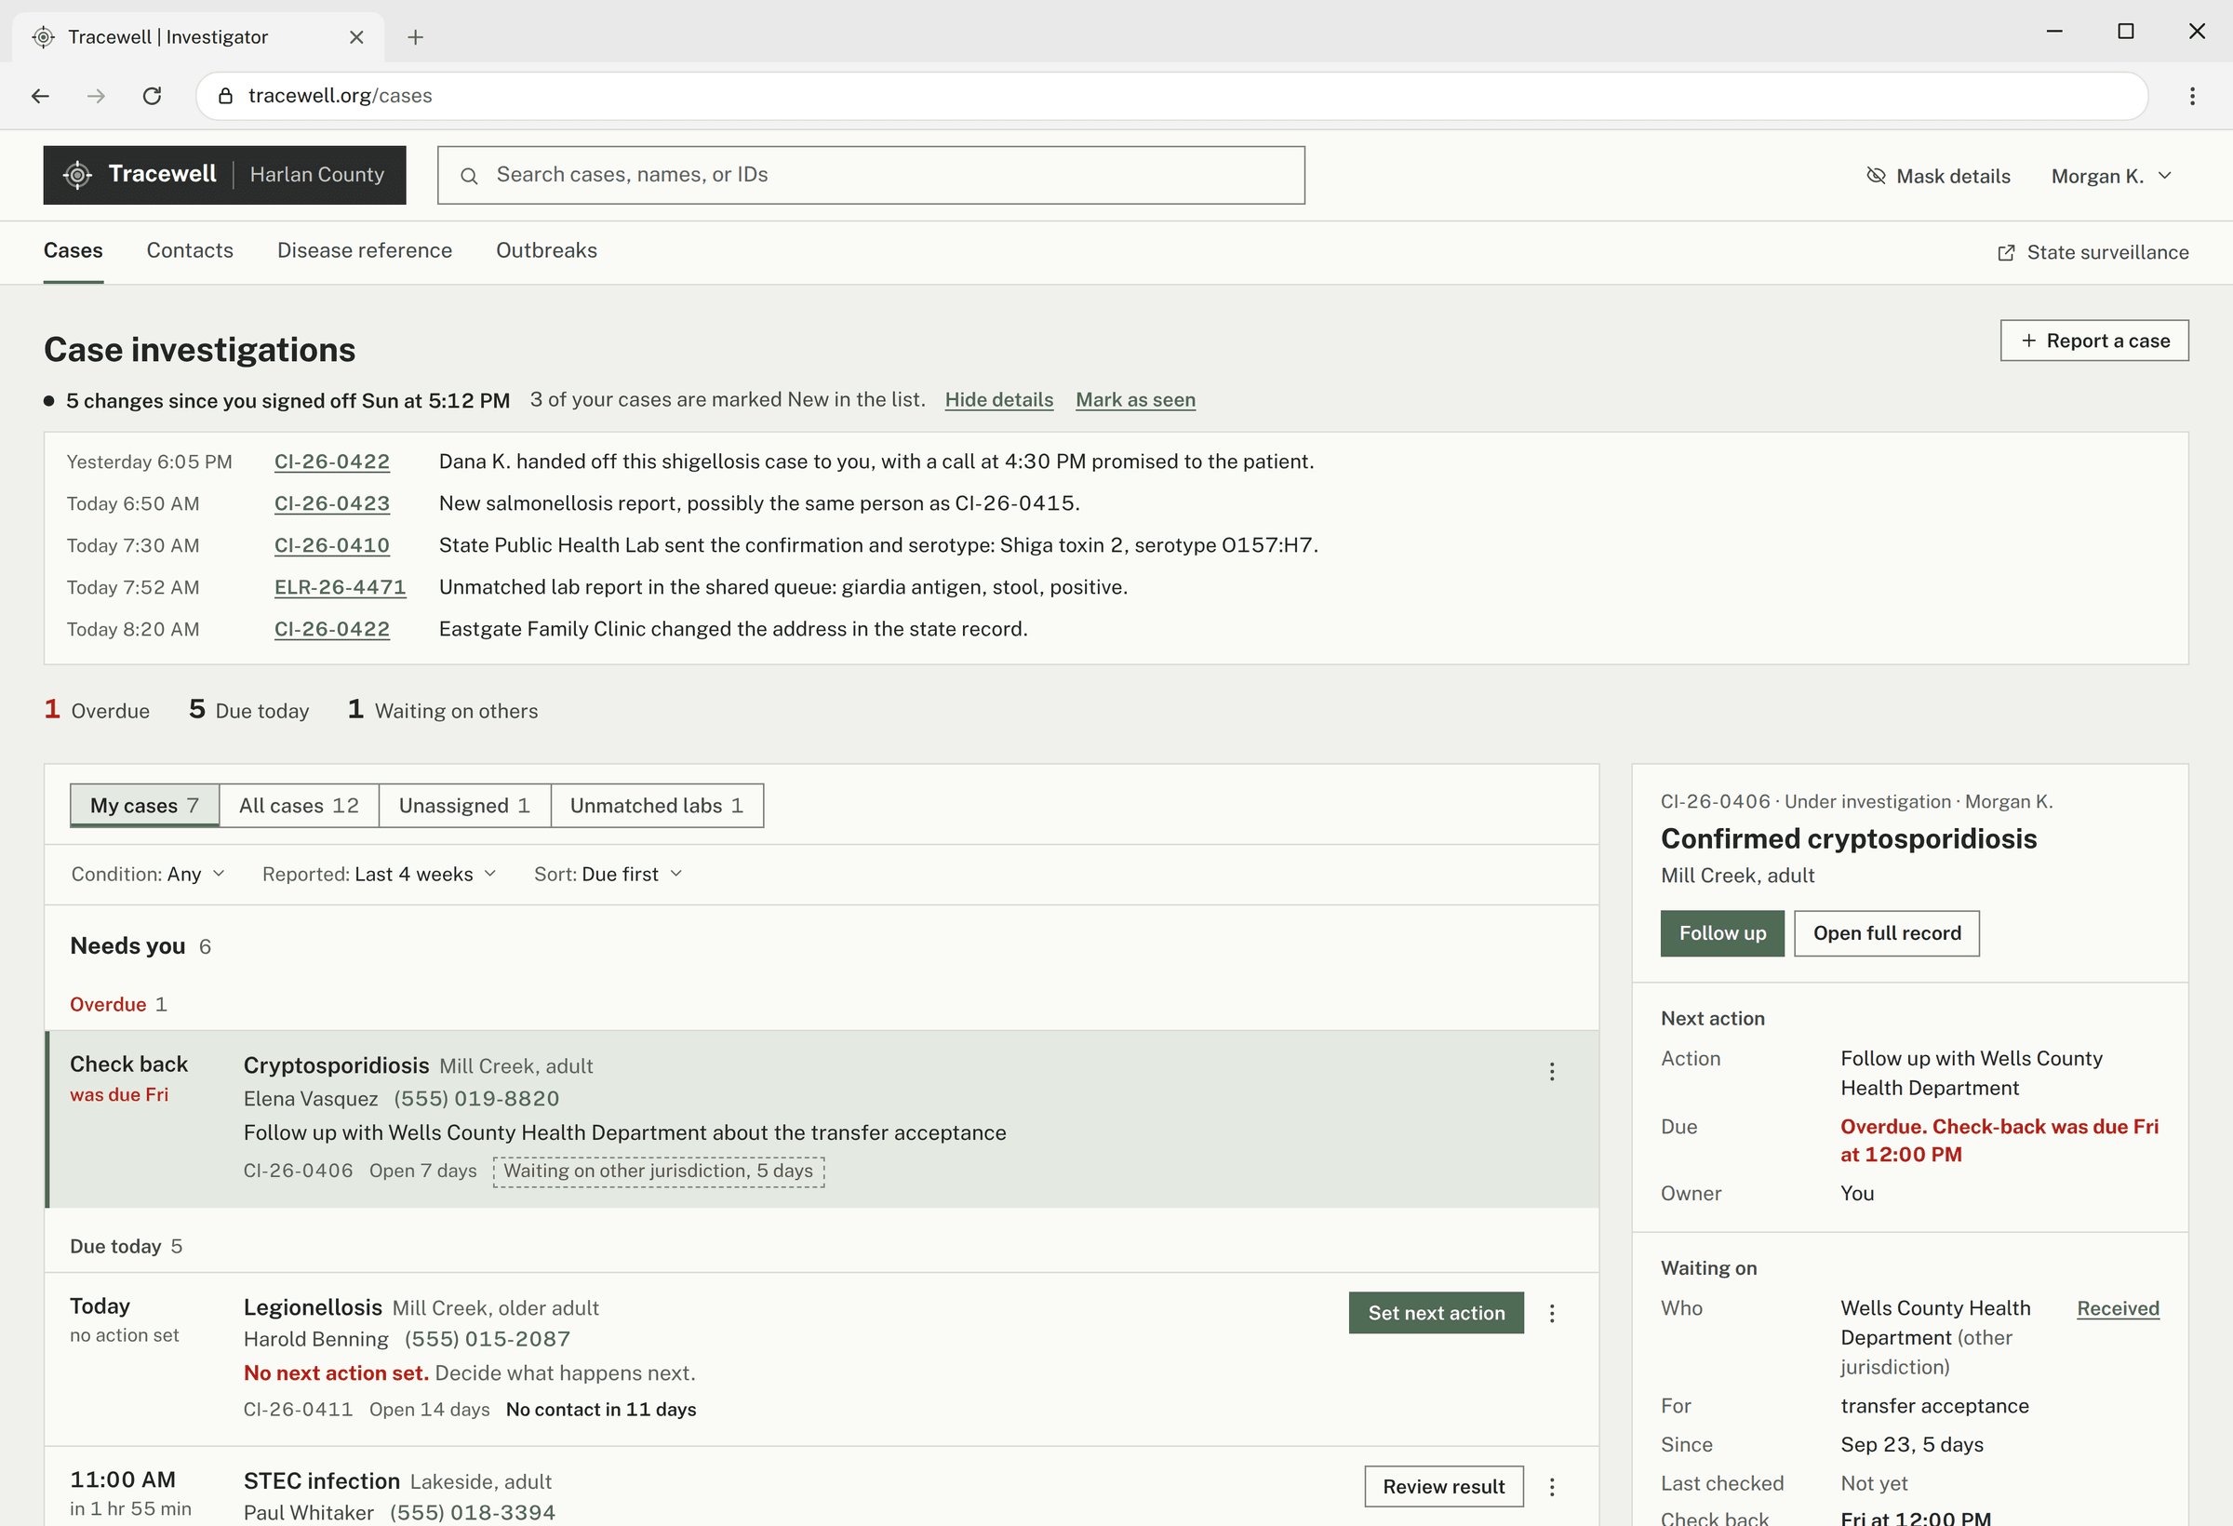Show All cases 12

(x=299, y=805)
